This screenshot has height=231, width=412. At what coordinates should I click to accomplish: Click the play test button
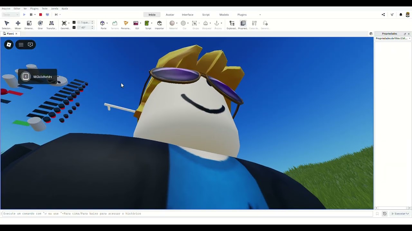point(24,14)
